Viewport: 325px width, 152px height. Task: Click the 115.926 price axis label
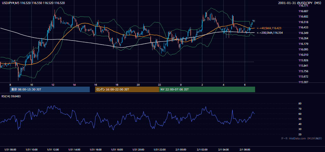pyautogui.click(x=303, y=60)
